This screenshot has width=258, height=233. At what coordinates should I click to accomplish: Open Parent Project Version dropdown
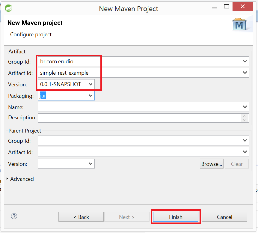(91, 164)
